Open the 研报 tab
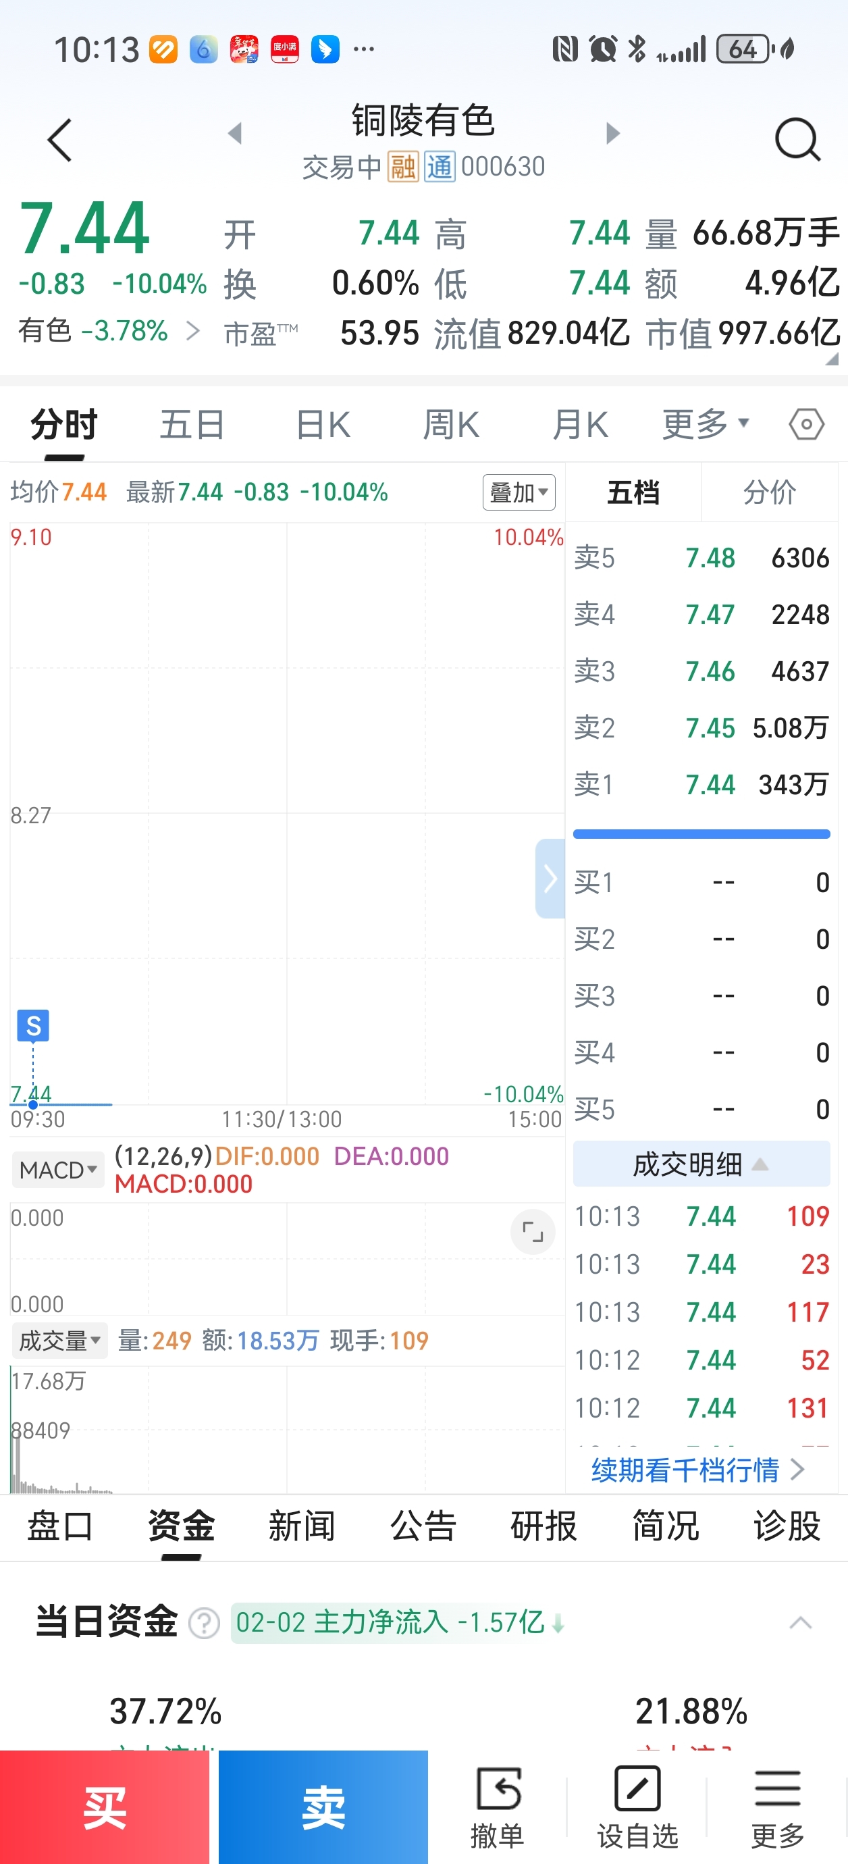Viewport: 848px width, 1864px height. [544, 1527]
